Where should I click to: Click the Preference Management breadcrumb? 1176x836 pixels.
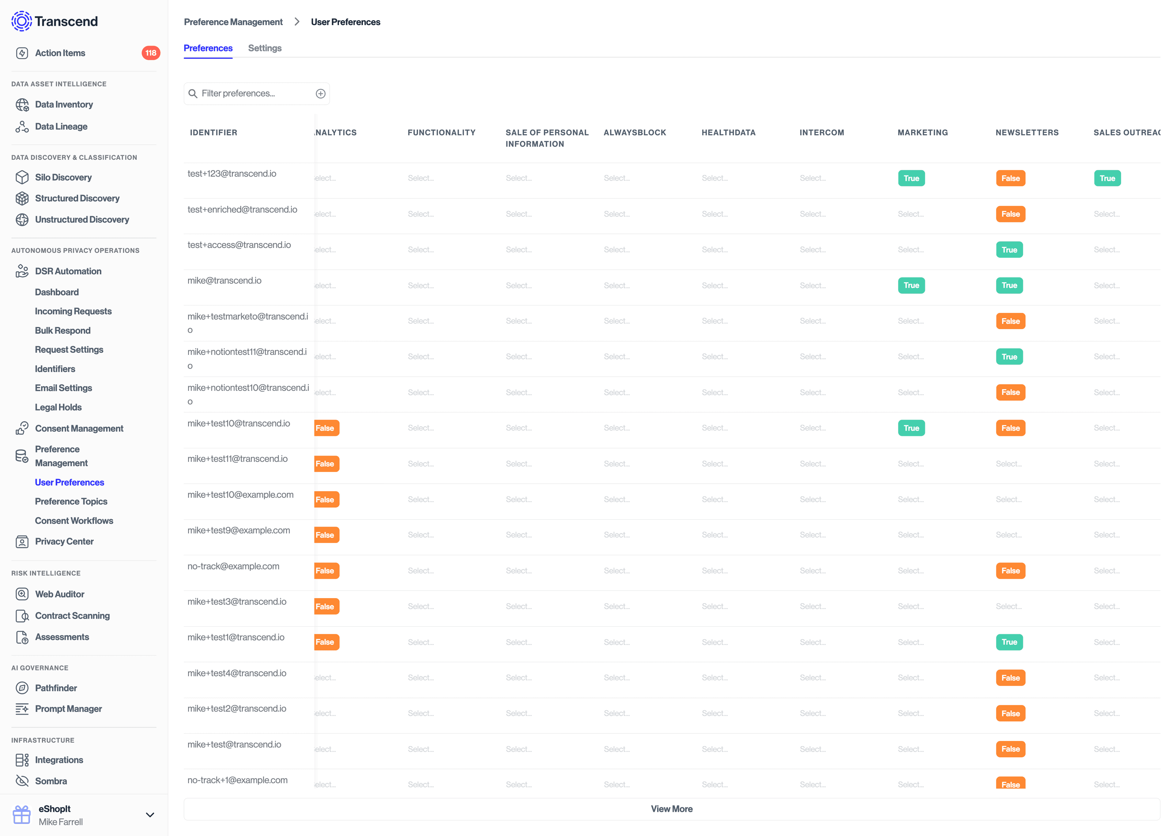coord(233,22)
